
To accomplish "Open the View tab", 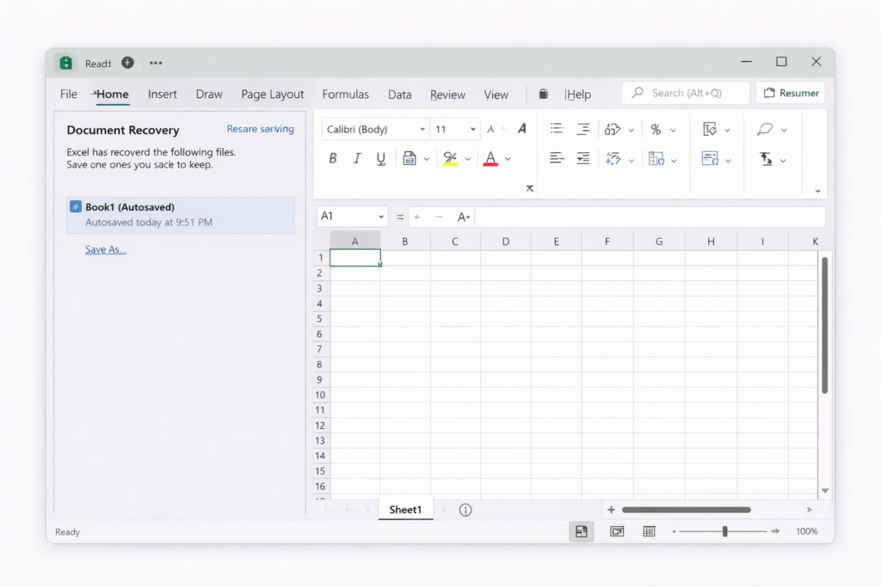I will pyautogui.click(x=496, y=95).
